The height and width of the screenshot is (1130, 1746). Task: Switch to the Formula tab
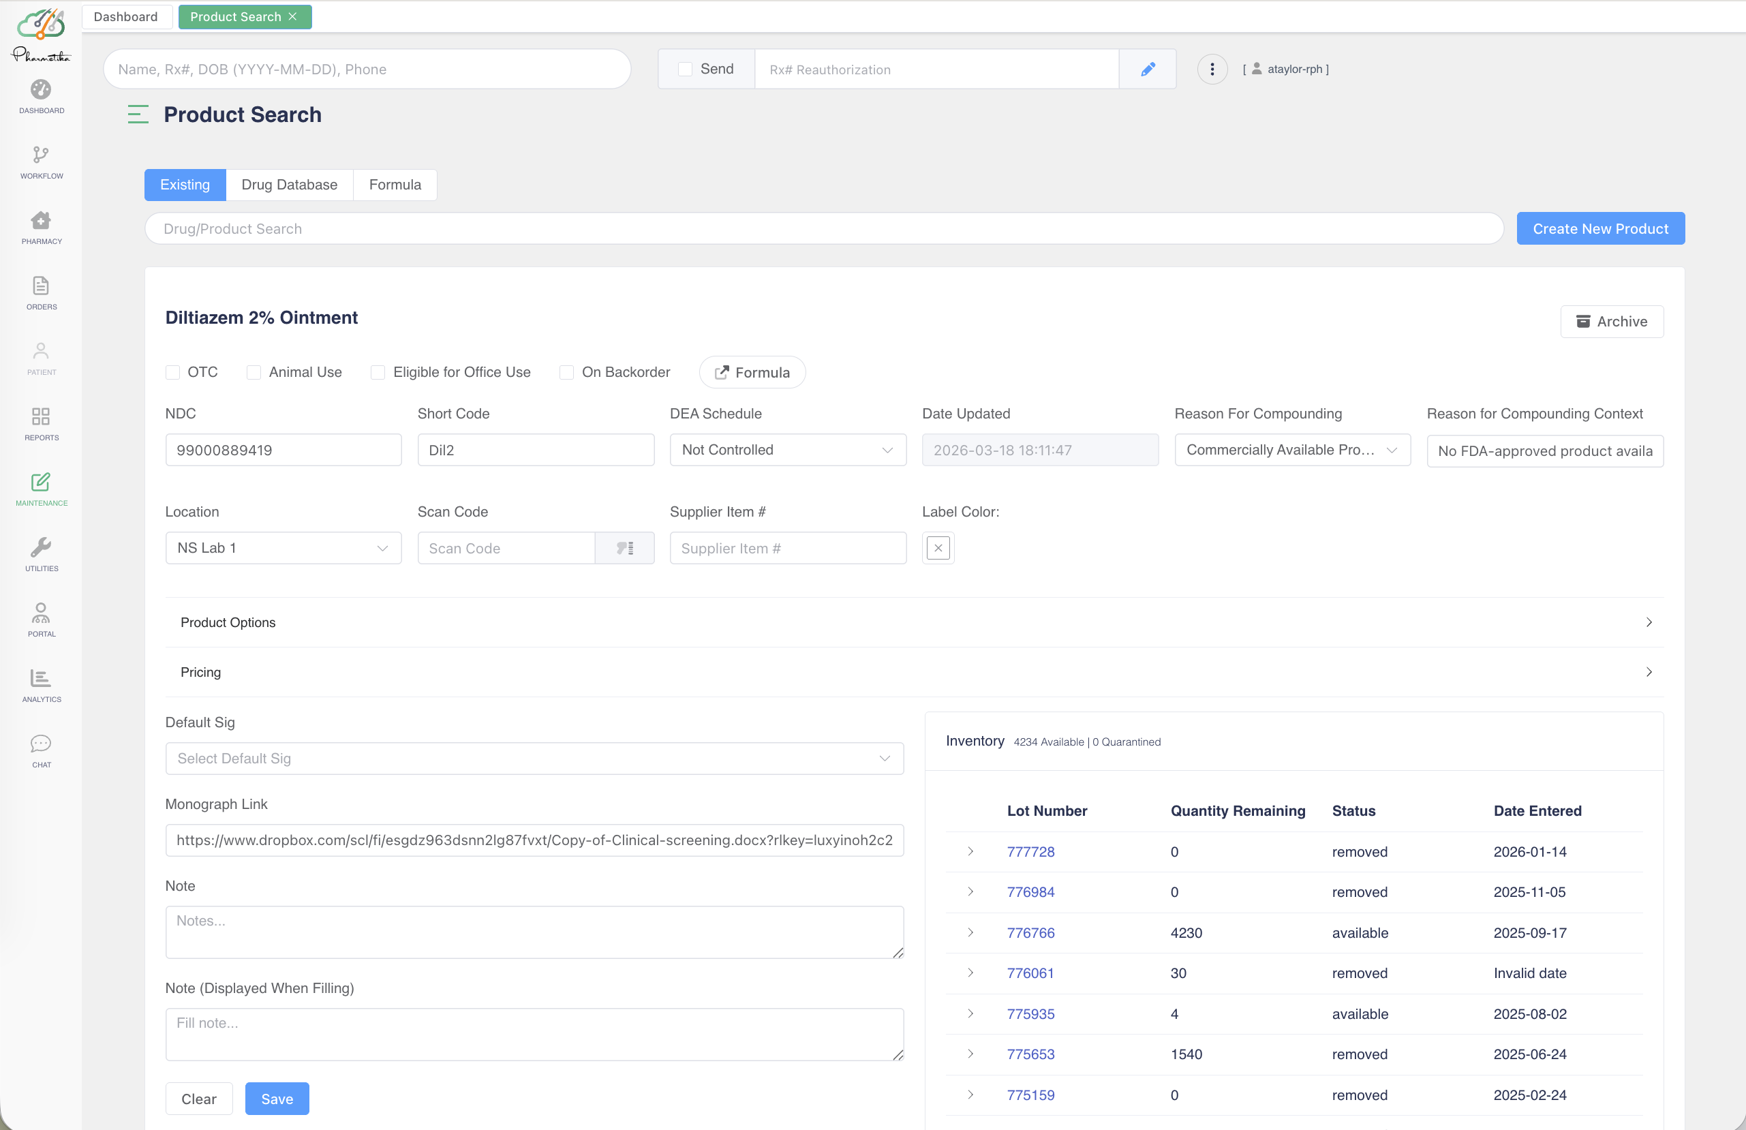[395, 185]
